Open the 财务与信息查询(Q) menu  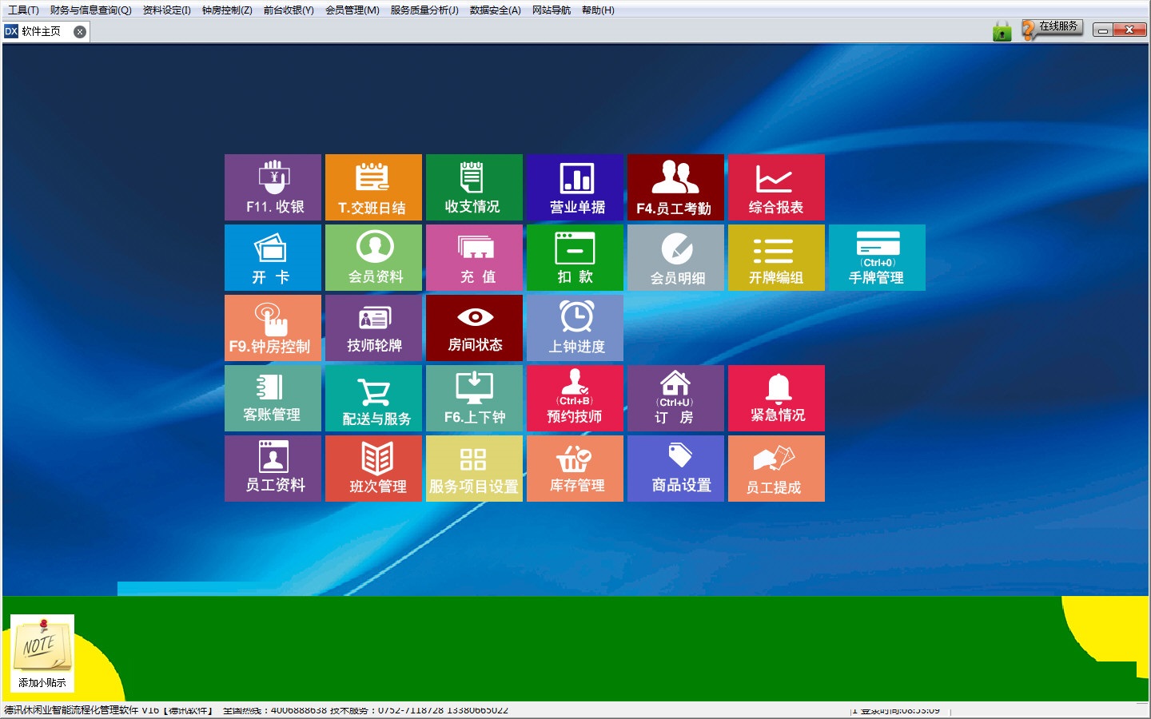(x=90, y=10)
